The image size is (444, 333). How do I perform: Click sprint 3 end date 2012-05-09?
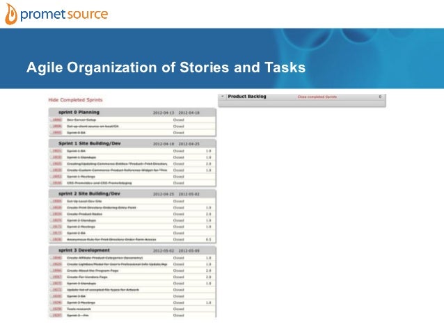coord(189,251)
